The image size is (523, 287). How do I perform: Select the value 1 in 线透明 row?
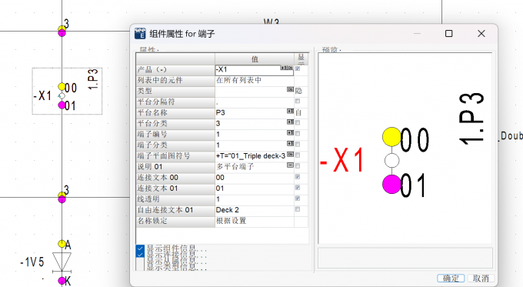(x=255, y=199)
